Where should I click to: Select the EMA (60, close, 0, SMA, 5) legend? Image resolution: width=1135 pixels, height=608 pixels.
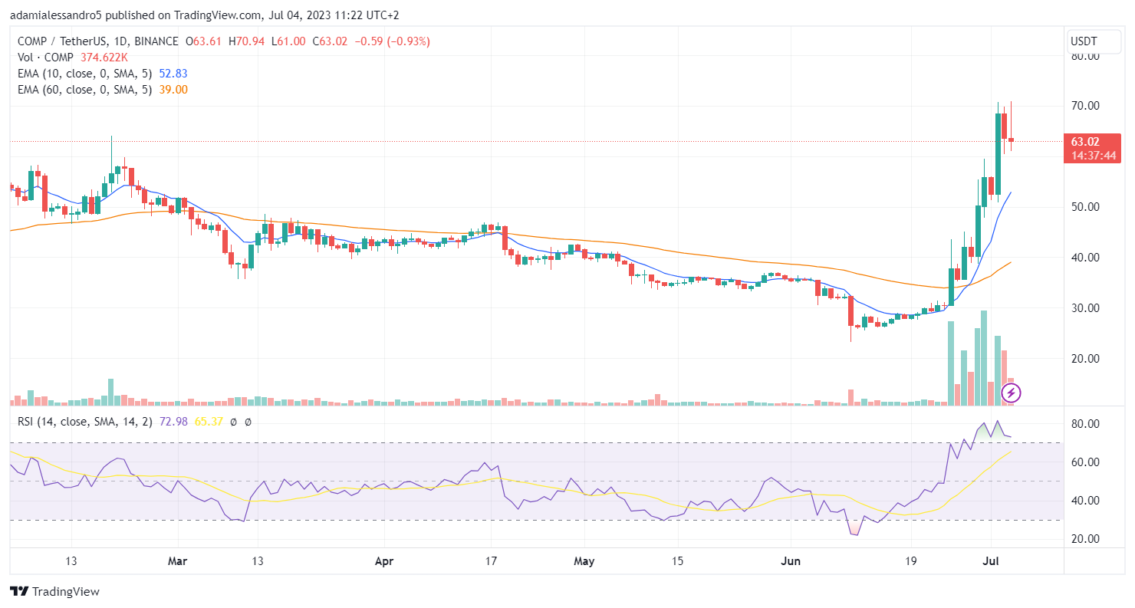pos(84,90)
